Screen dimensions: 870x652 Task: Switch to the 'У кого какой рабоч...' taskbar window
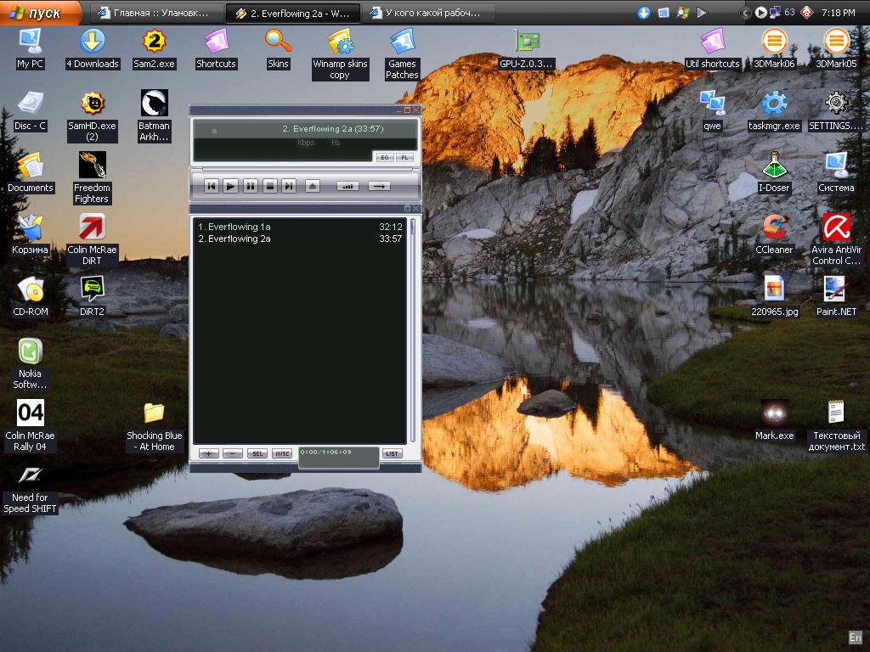[x=429, y=12]
